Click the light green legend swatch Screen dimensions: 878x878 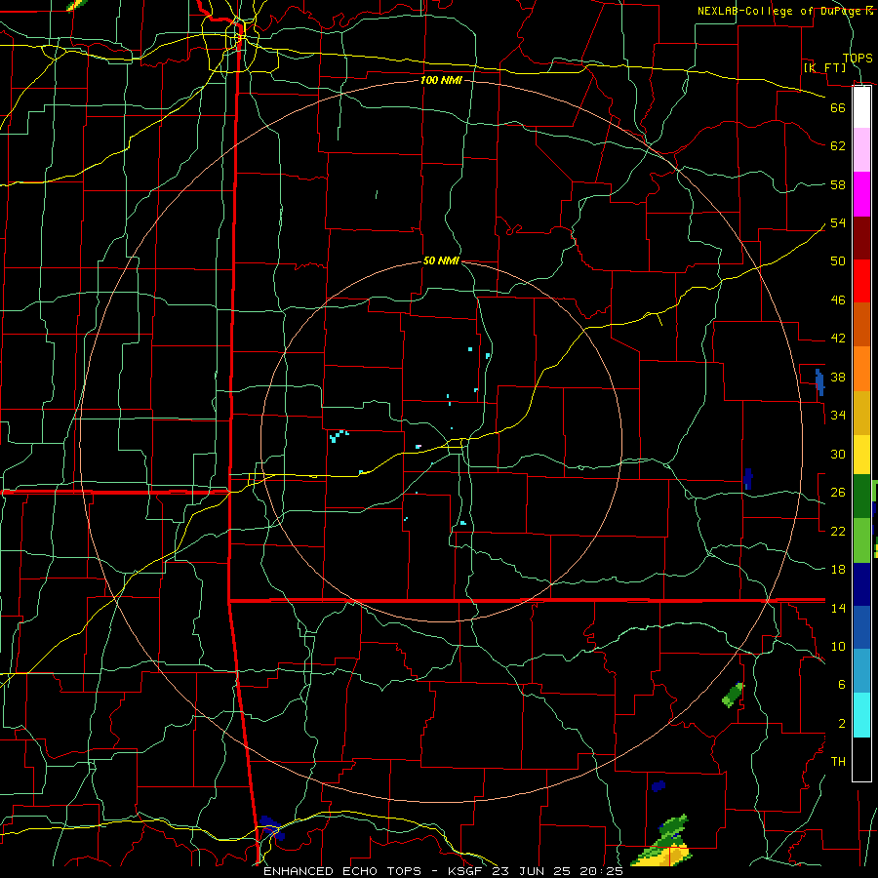[861, 540]
